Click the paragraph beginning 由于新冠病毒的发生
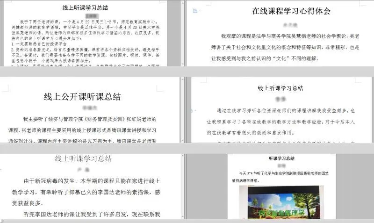The image size is (374, 223). point(92,179)
